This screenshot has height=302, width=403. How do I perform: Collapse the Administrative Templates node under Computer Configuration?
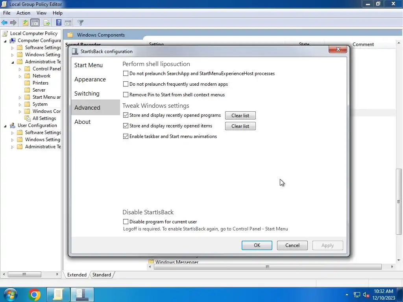(x=13, y=62)
